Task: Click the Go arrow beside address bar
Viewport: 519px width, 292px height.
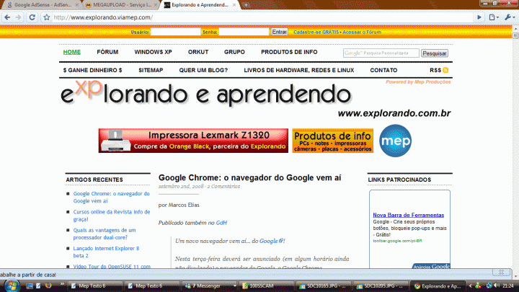Action: coord(479,17)
